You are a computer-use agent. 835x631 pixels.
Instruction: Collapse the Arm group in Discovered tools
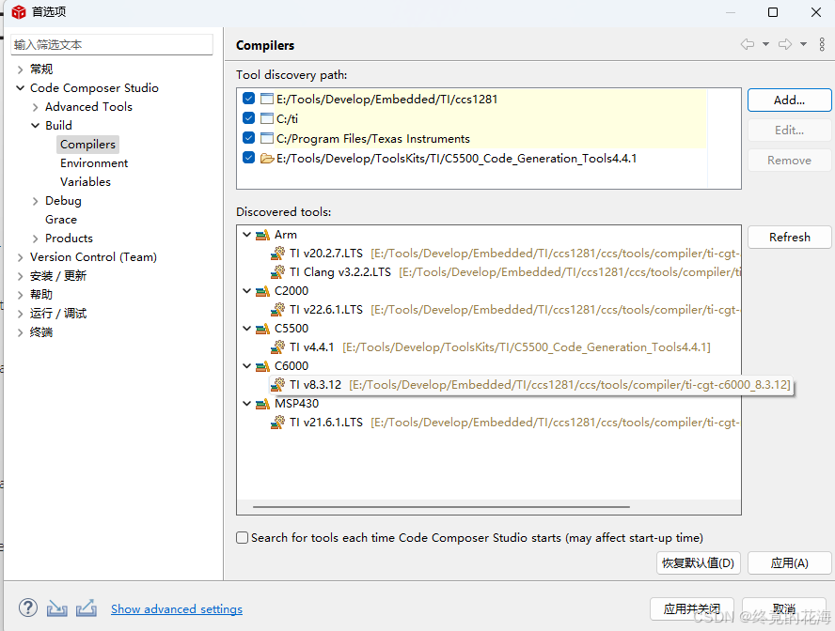pyautogui.click(x=246, y=235)
